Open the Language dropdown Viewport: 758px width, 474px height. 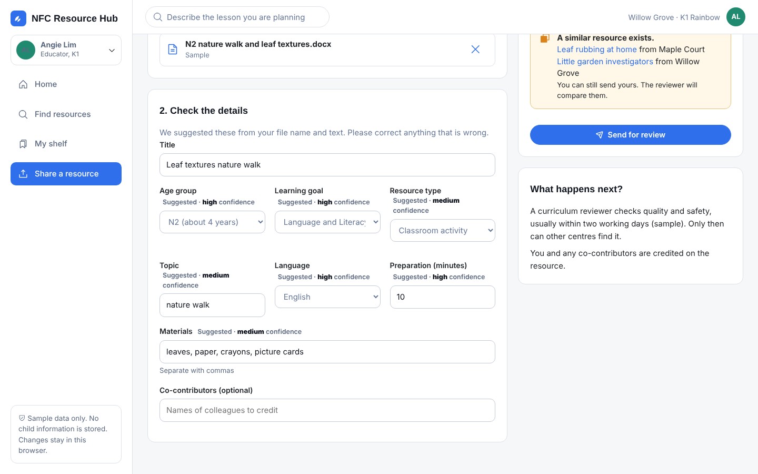[x=327, y=297]
